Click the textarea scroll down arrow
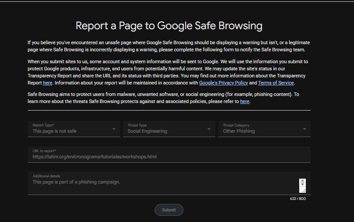 pos(303,184)
